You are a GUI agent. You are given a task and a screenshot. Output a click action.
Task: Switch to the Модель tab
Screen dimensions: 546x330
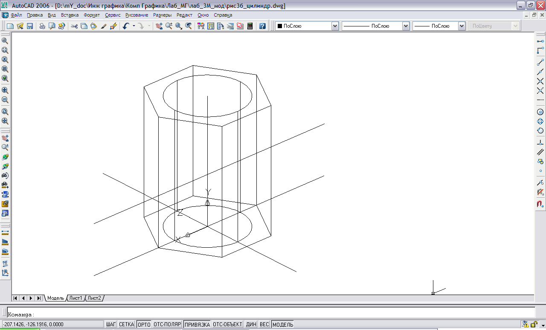[55, 298]
